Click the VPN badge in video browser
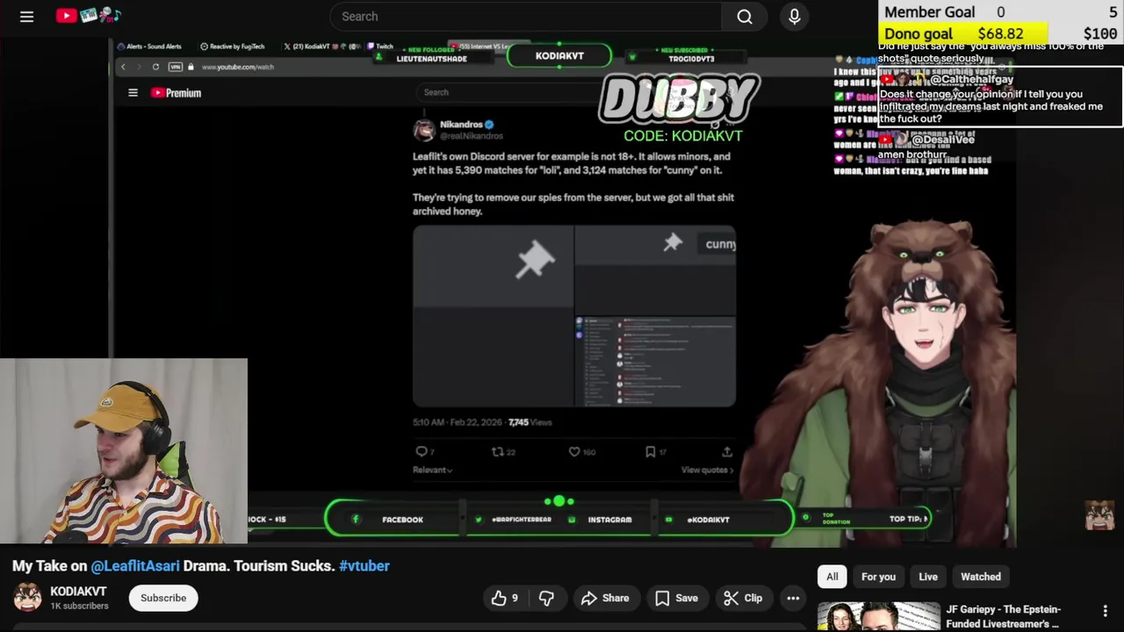The height and width of the screenshot is (632, 1124). tap(176, 67)
